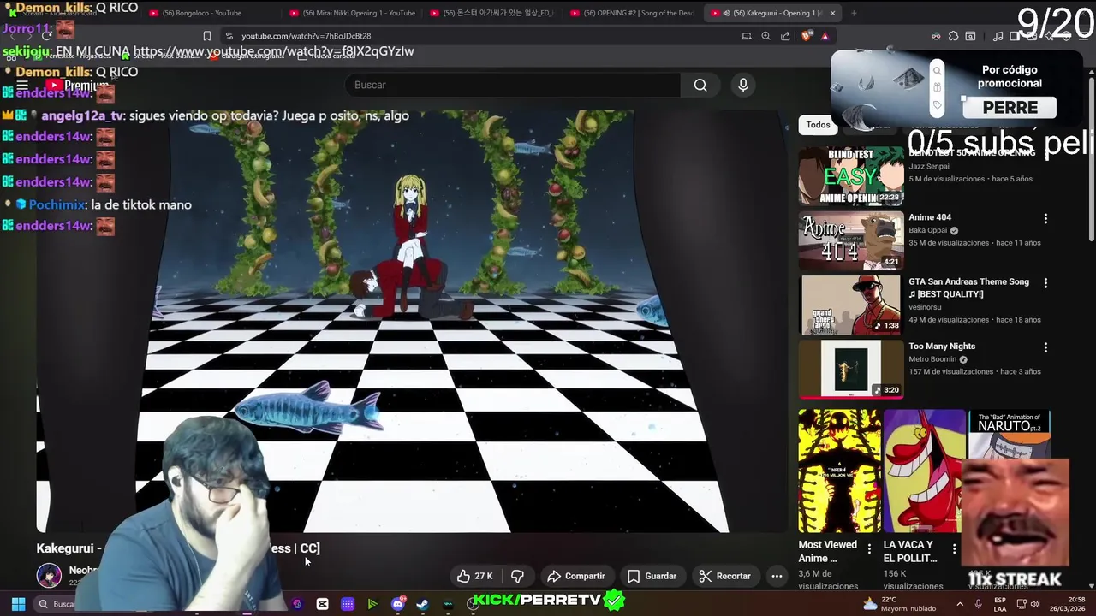Dislike the video with the thumbs-down button

[517, 576]
